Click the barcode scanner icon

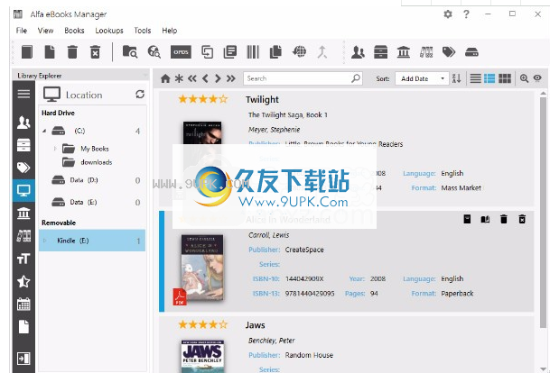tap(253, 52)
